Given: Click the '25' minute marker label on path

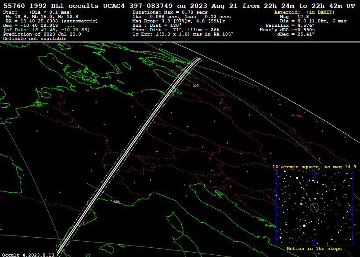Looking at the screenshot, I should pyautogui.click(x=117, y=201).
